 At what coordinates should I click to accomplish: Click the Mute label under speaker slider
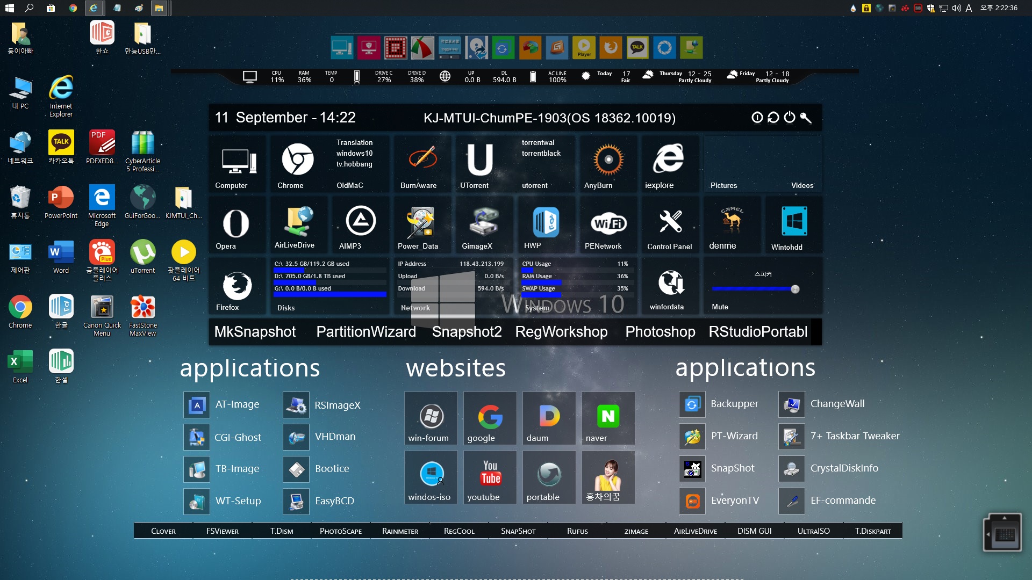(720, 307)
